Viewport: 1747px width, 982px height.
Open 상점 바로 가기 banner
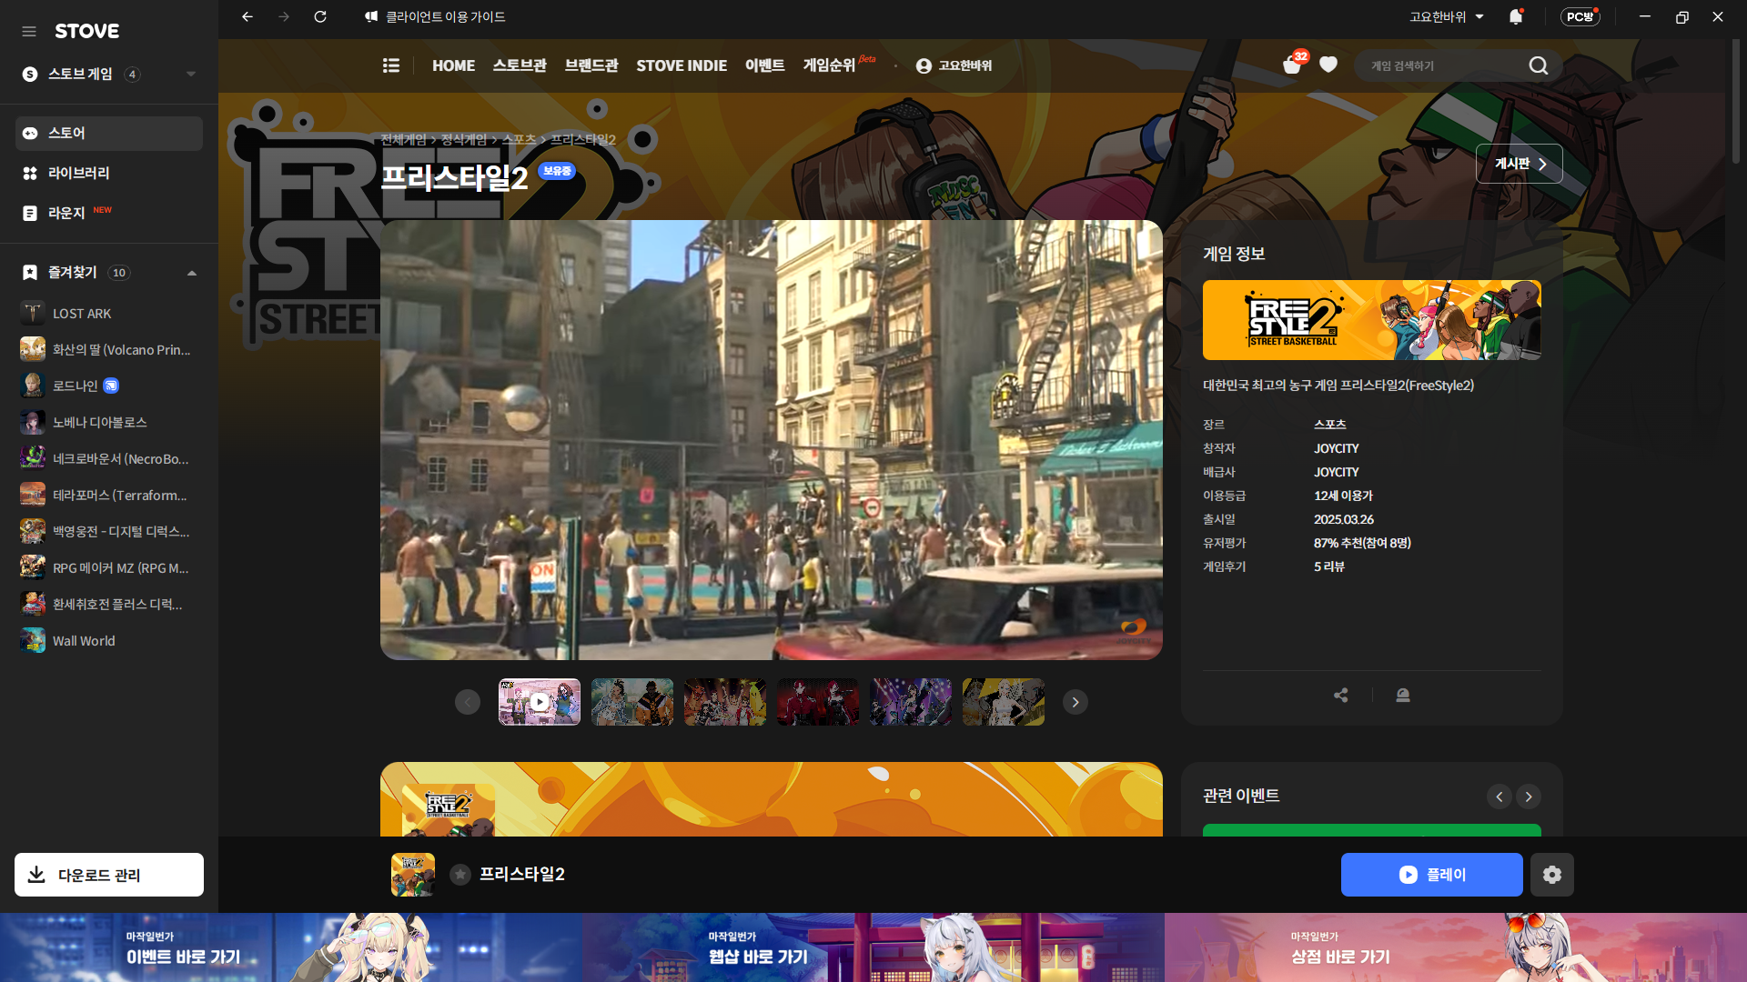tap(1456, 947)
